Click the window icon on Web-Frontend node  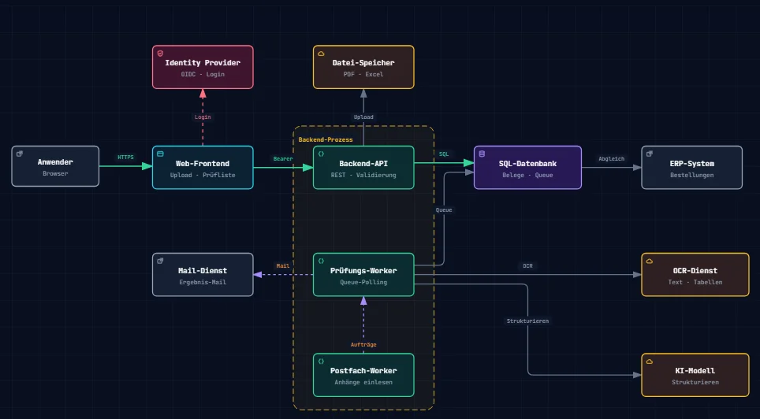coord(160,154)
